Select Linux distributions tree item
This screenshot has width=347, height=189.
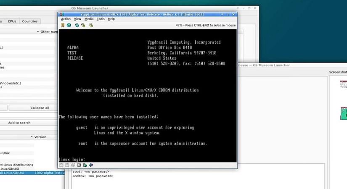(x=17, y=165)
